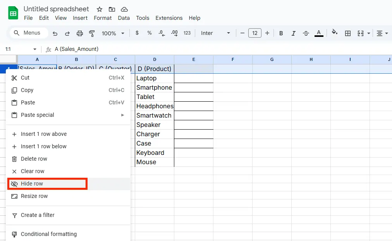Star the Untitled spreadsheet
Screen dimensions: 392x241
[100, 9]
